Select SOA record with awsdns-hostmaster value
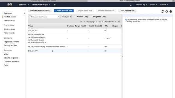Image resolution: width=175 pixels, height=98 pixels. (75, 47)
